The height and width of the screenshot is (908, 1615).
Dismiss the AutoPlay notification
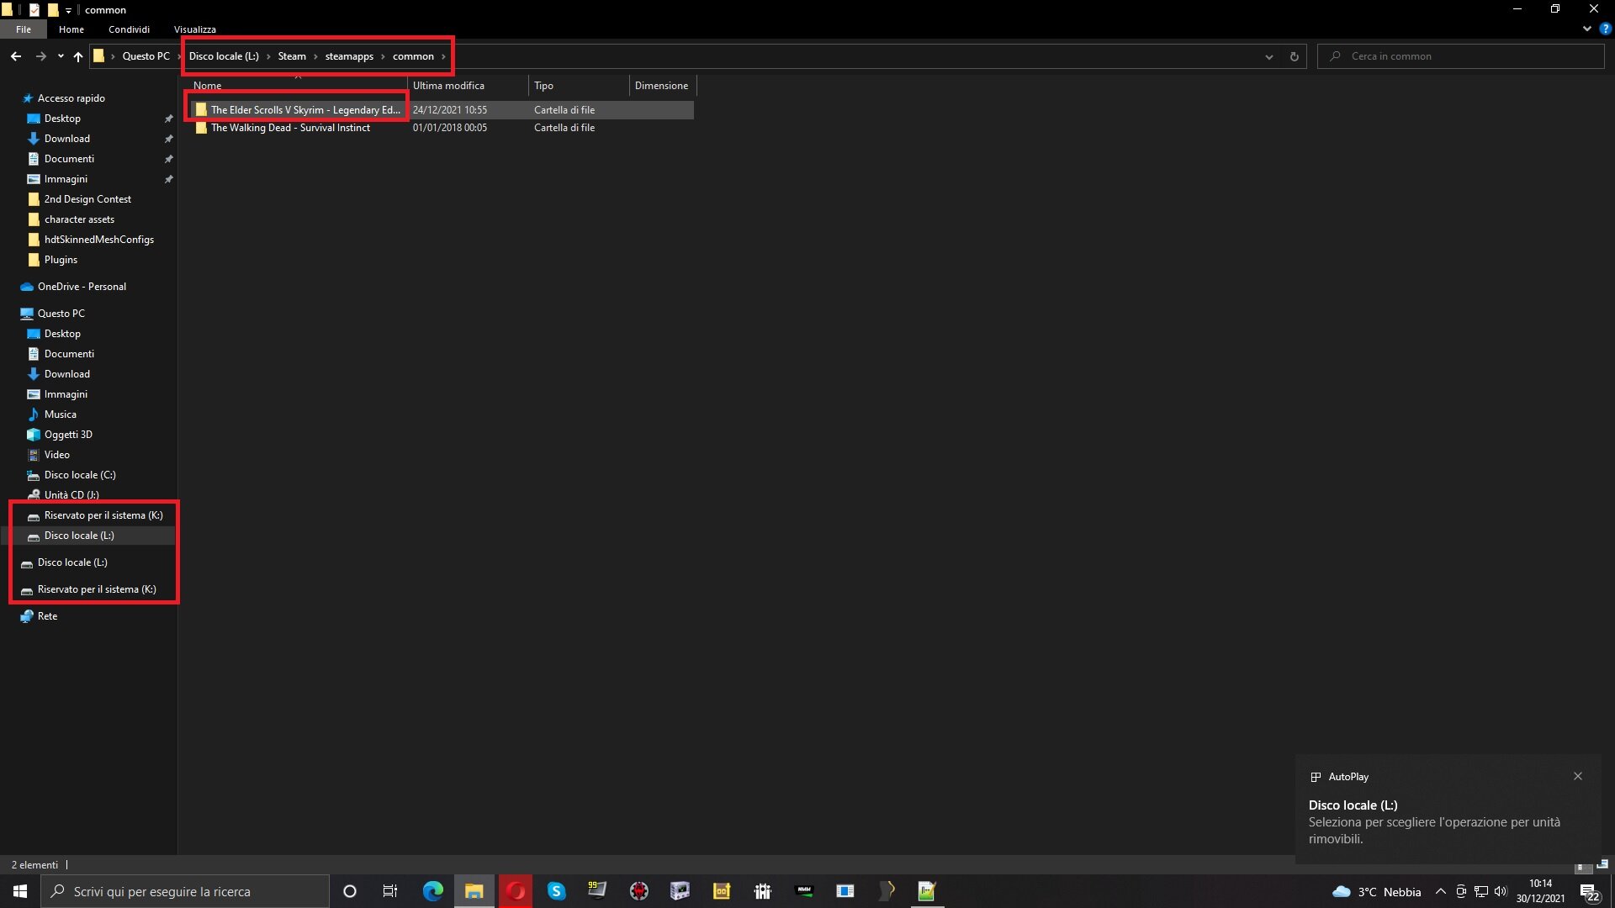coord(1578,776)
